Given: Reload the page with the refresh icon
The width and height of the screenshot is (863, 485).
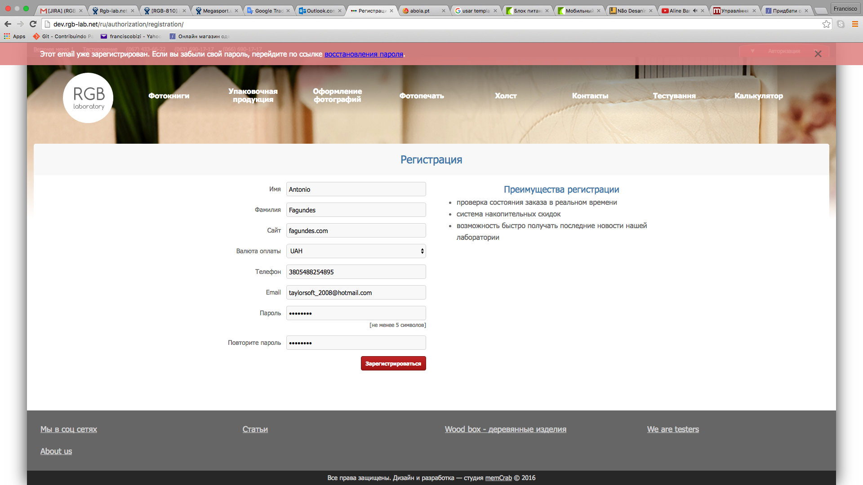Looking at the screenshot, I should click(x=33, y=24).
